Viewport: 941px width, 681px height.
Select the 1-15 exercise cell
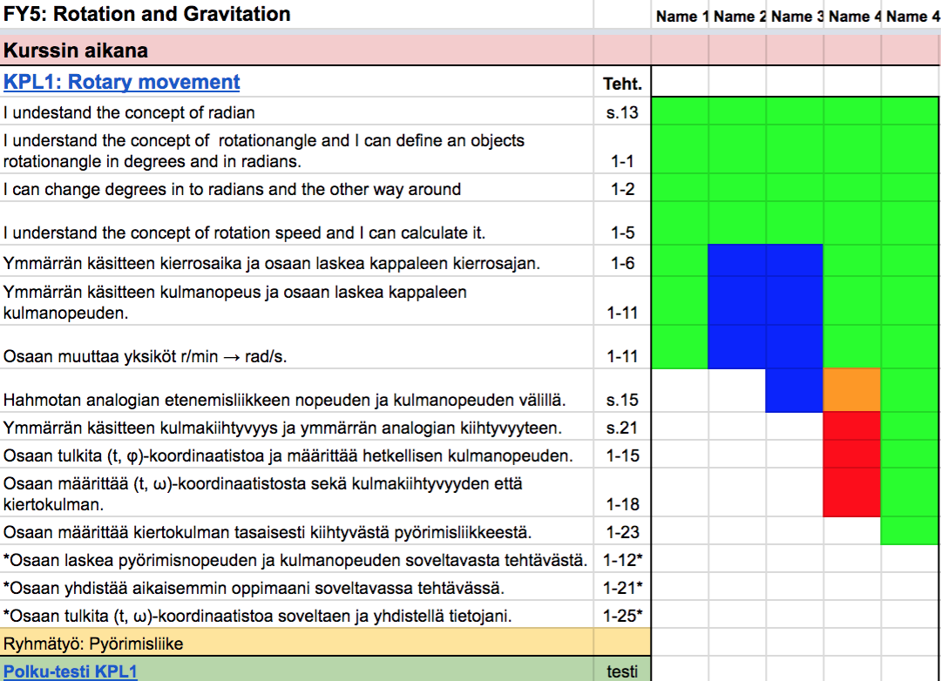[622, 455]
